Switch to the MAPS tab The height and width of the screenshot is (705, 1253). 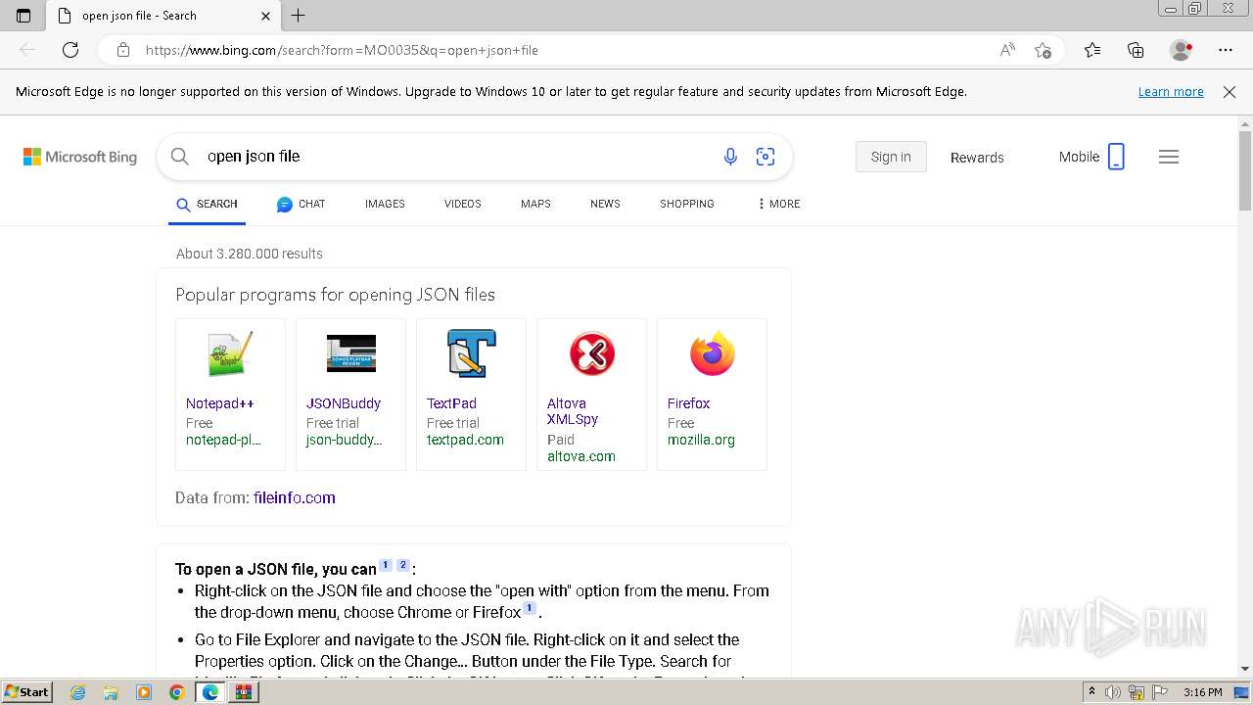click(x=535, y=204)
